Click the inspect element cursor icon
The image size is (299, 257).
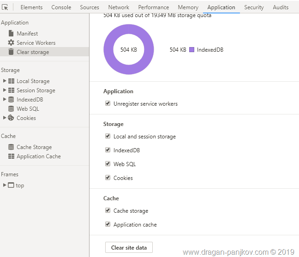(6, 7)
